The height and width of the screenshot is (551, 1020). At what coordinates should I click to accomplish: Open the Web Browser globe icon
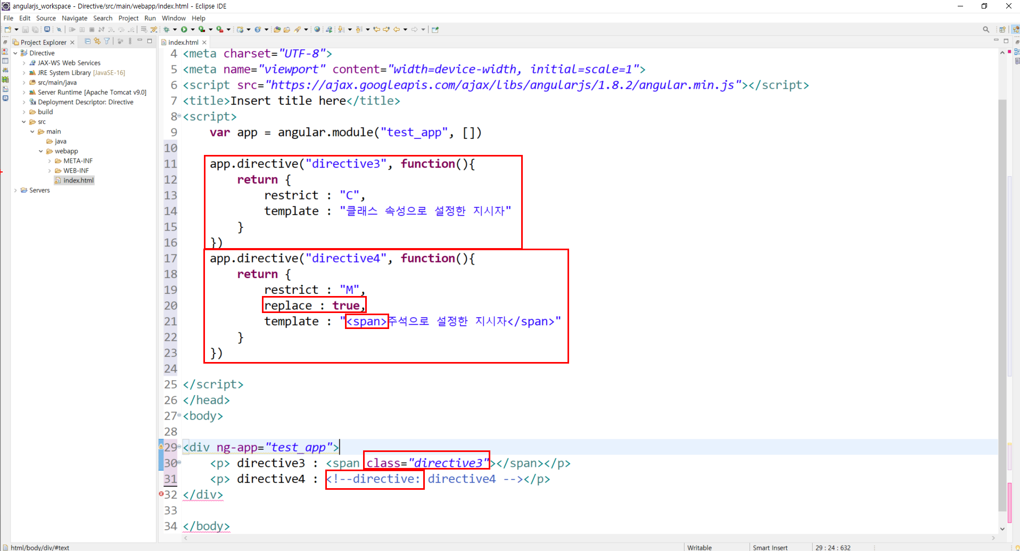[317, 29]
